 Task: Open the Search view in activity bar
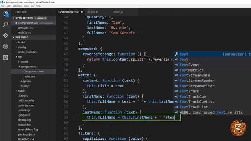coord(5,24)
